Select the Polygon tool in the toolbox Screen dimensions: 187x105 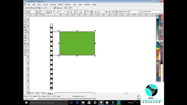point(25,35)
